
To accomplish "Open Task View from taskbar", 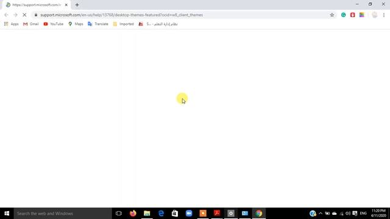I will point(119,214).
